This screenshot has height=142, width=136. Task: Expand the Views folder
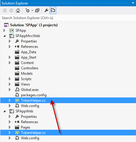[10, 84]
